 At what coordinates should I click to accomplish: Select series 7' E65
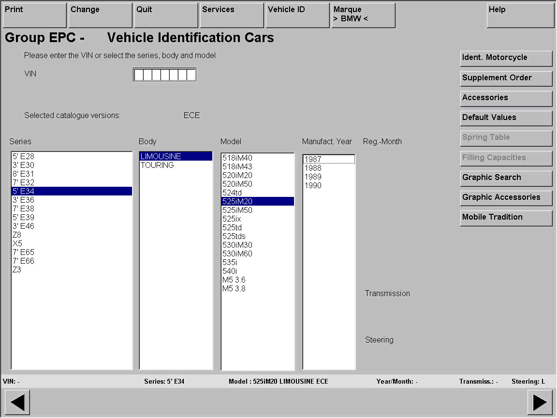coord(72,253)
